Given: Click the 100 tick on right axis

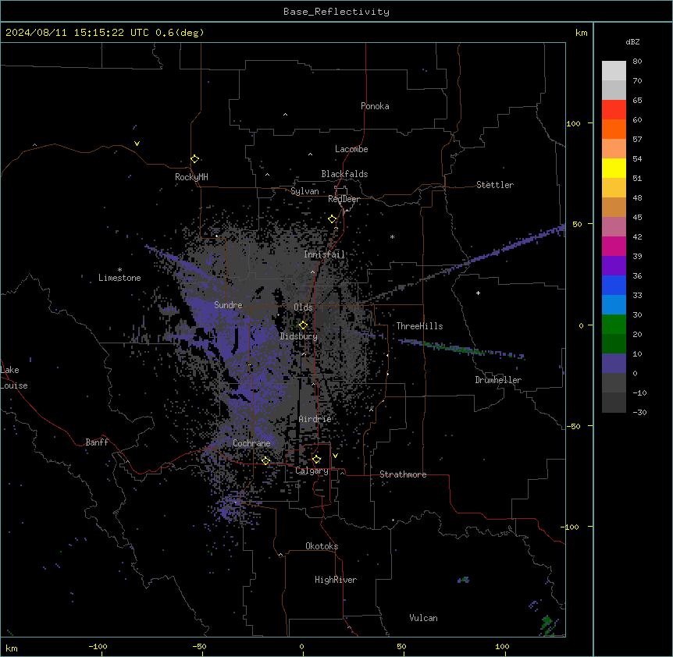Looking at the screenshot, I should pyautogui.click(x=573, y=123).
